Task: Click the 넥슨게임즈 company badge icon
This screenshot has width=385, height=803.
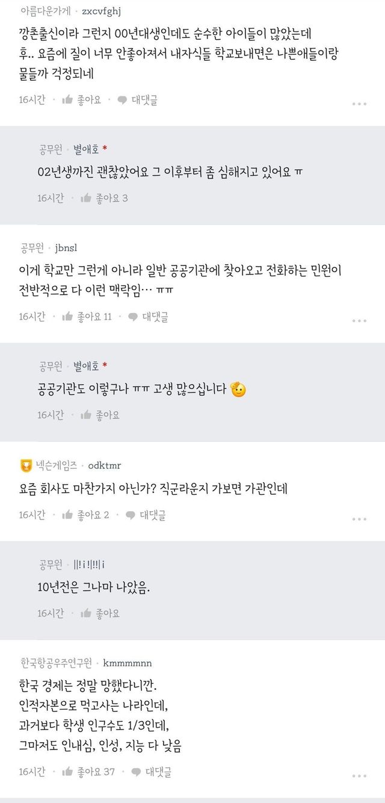Action: click(x=26, y=465)
